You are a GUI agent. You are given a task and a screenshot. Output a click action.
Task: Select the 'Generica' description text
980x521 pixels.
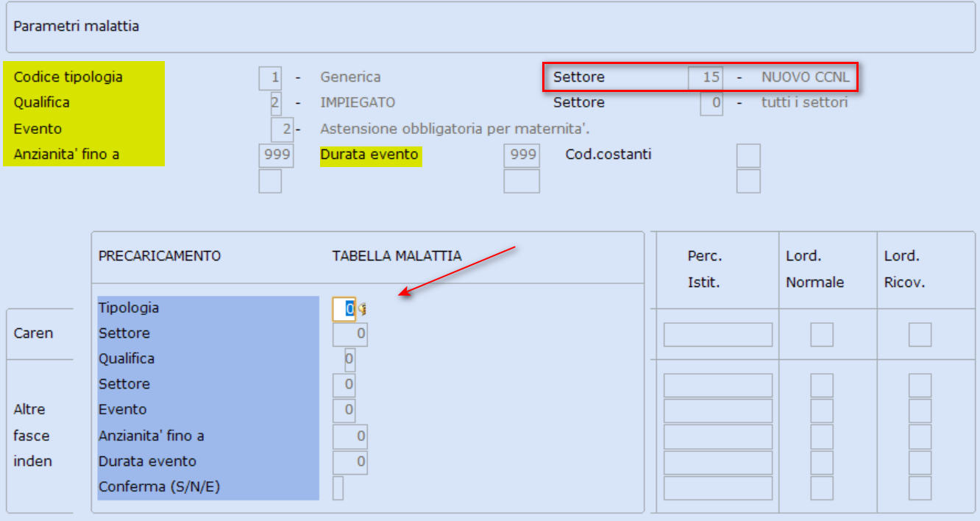pos(350,77)
